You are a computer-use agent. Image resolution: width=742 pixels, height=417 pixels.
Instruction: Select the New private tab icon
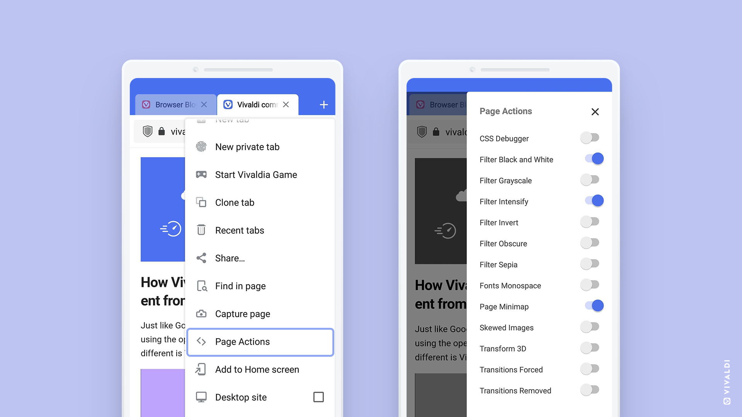(201, 147)
